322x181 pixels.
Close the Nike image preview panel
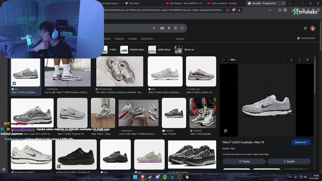(307, 60)
